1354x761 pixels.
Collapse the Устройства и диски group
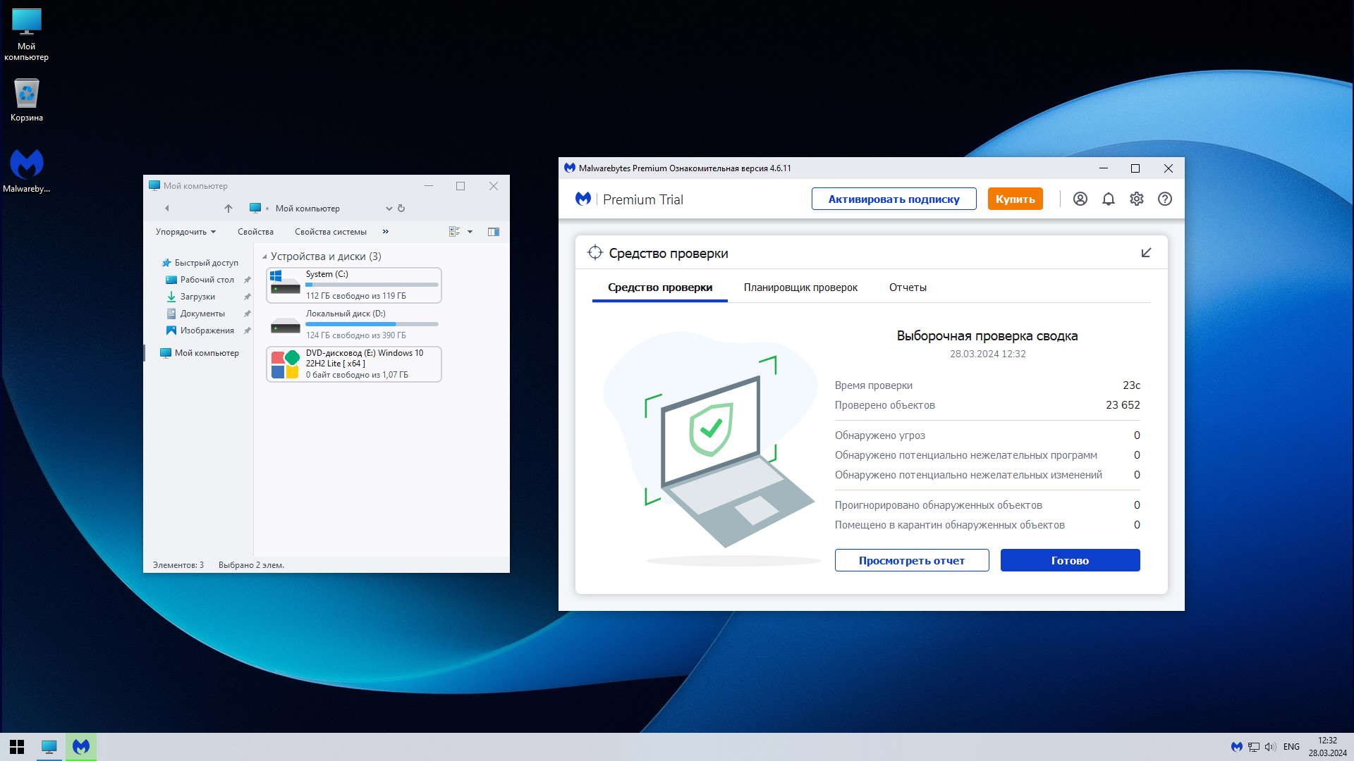pos(265,256)
